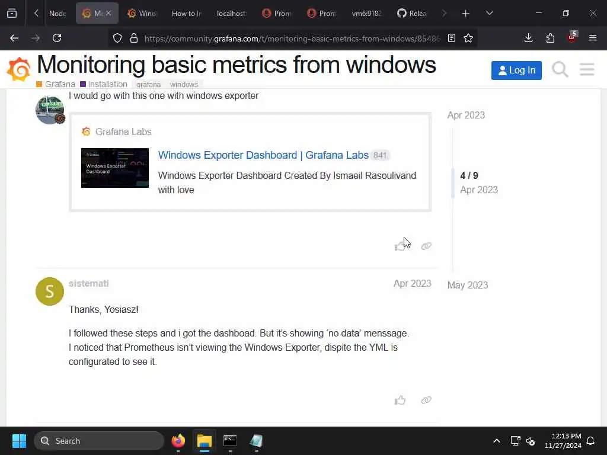Copy link to Windows exporter post
Viewport: 607px width, 455px height.
pyautogui.click(x=426, y=246)
